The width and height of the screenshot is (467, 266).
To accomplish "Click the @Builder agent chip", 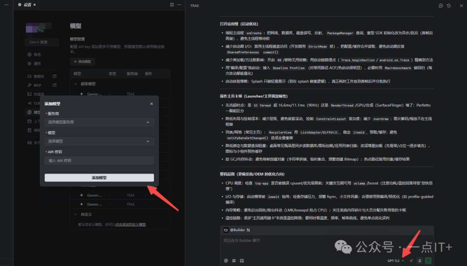I will (237, 230).
